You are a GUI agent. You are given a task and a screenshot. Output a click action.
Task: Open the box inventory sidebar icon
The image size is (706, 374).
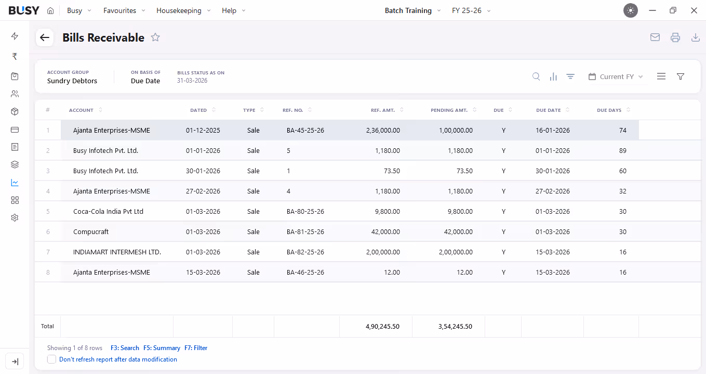point(15,112)
